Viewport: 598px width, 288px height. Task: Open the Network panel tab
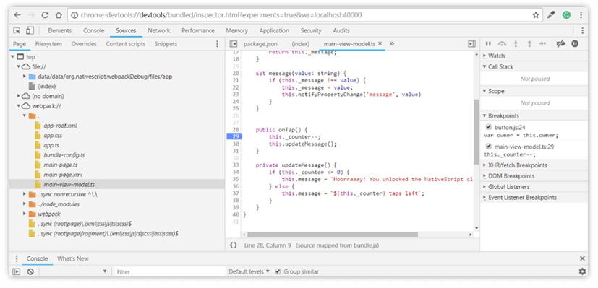click(x=159, y=31)
